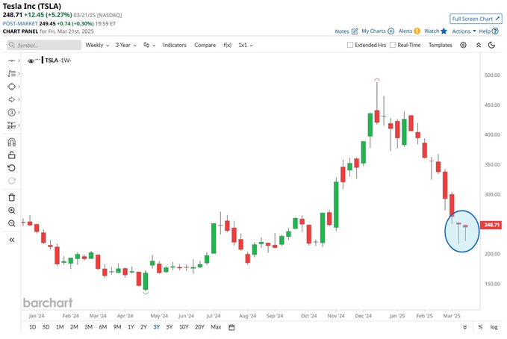
Task: Choose the arrow annotation tool
Action: (x=12, y=99)
